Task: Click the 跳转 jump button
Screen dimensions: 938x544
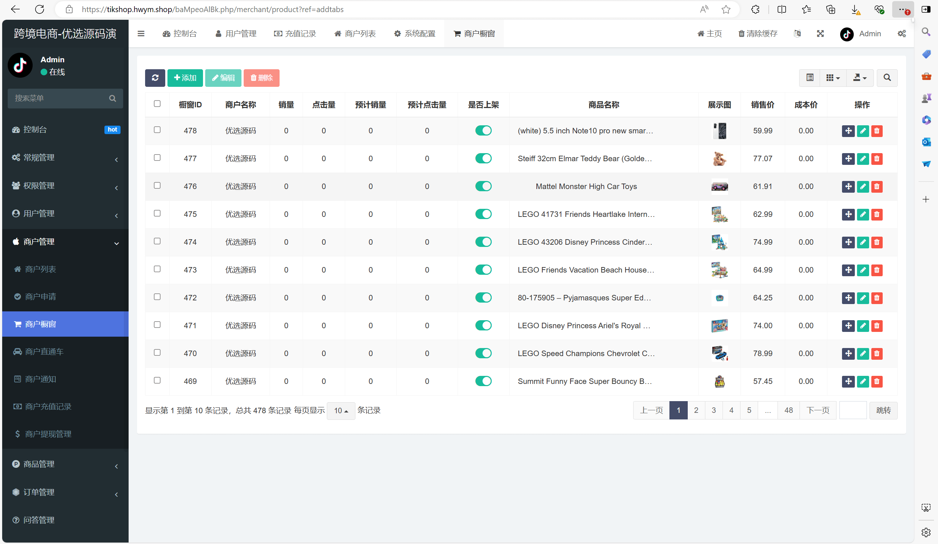Action: tap(883, 410)
